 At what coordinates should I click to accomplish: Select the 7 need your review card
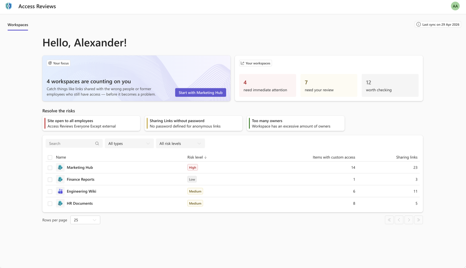point(329,85)
